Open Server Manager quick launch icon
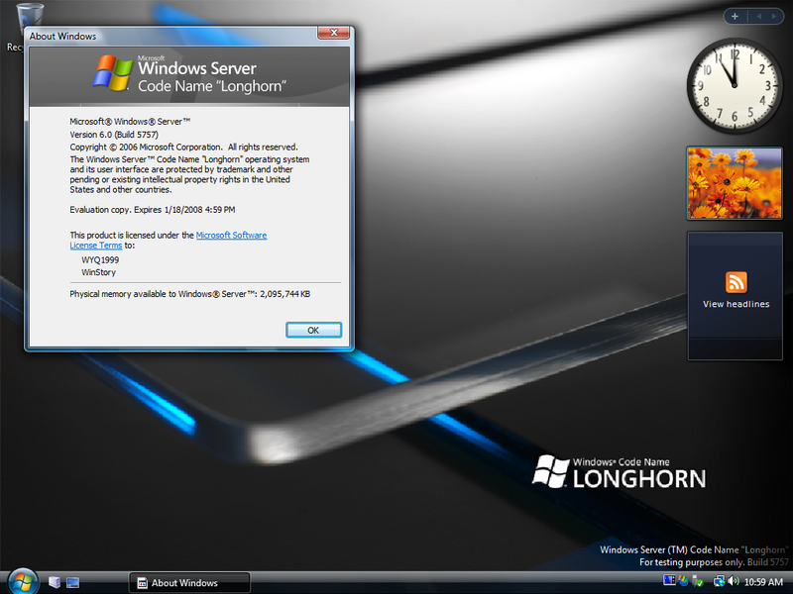Image resolution: width=793 pixels, height=594 pixels. 55,582
